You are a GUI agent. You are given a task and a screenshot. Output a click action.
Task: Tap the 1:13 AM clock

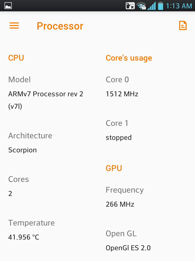coord(179,6)
